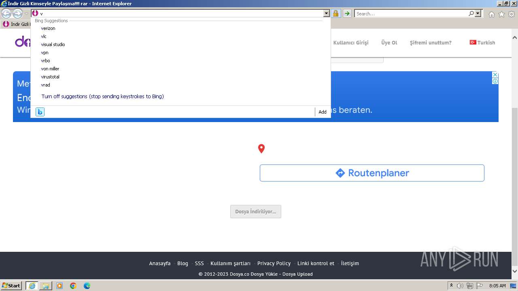Image resolution: width=518 pixels, height=291 pixels.
Task: Click the Start button
Action: click(11, 285)
